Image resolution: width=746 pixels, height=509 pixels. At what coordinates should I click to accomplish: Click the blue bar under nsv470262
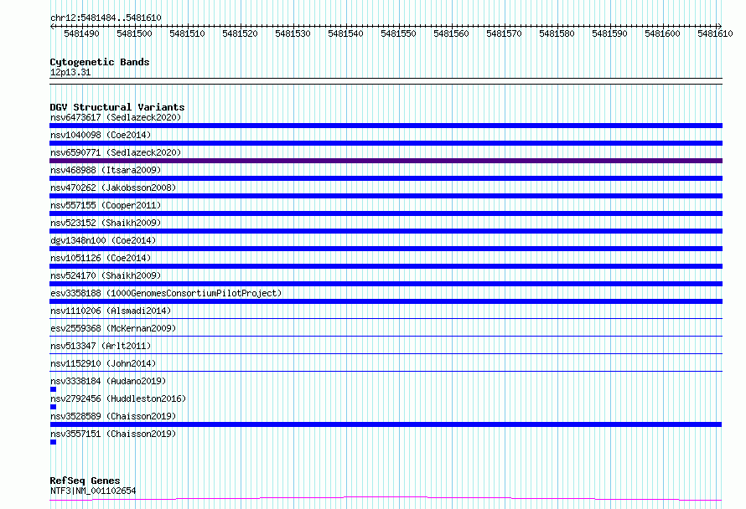click(x=386, y=196)
